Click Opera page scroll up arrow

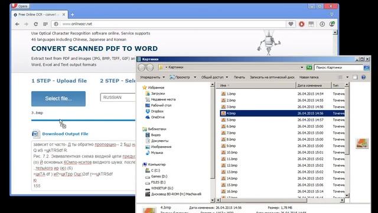pos(335,33)
